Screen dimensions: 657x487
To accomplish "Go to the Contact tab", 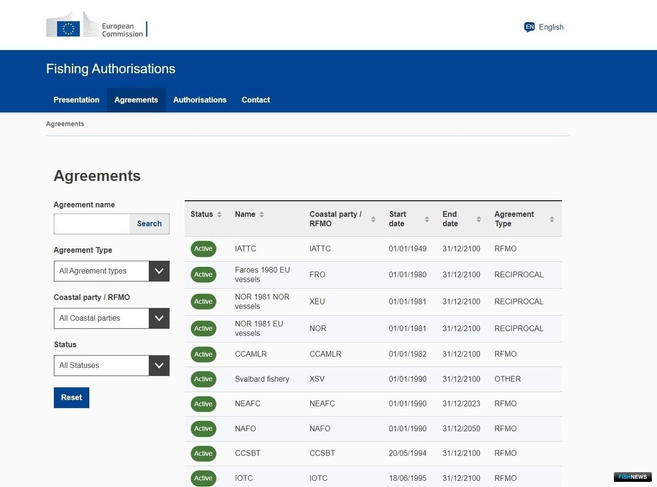I will pyautogui.click(x=256, y=100).
